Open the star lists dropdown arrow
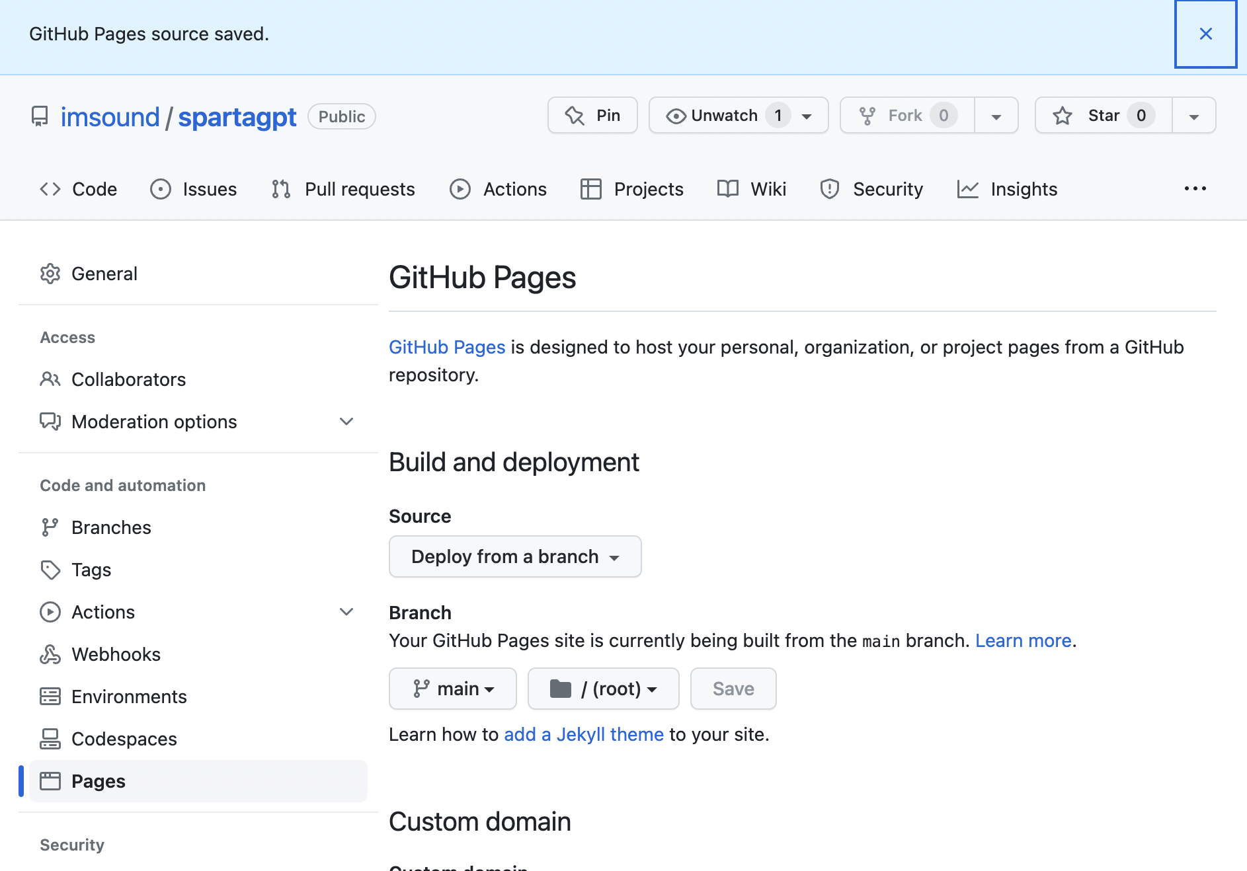 1194,116
